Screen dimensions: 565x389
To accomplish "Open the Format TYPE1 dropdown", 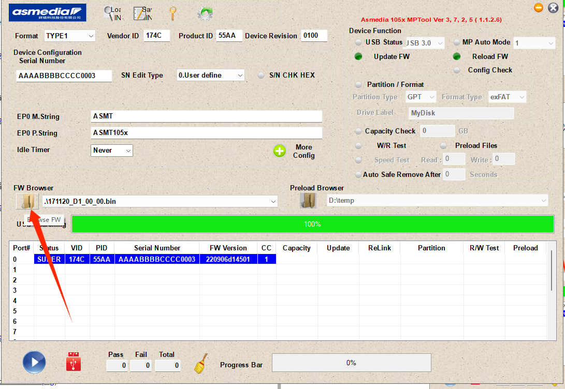I will 69,36.
